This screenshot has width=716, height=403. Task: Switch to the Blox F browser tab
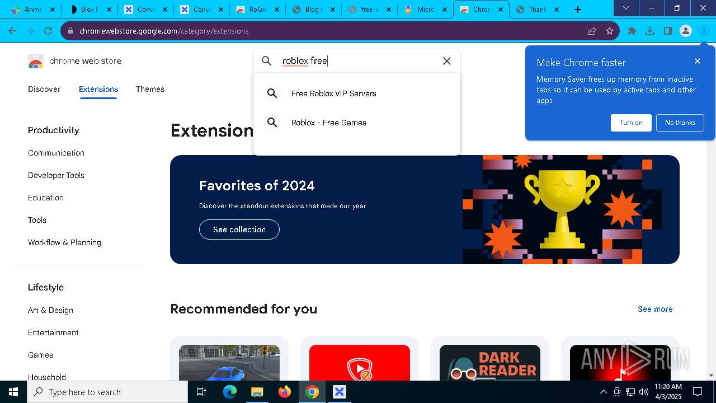pyautogui.click(x=89, y=9)
